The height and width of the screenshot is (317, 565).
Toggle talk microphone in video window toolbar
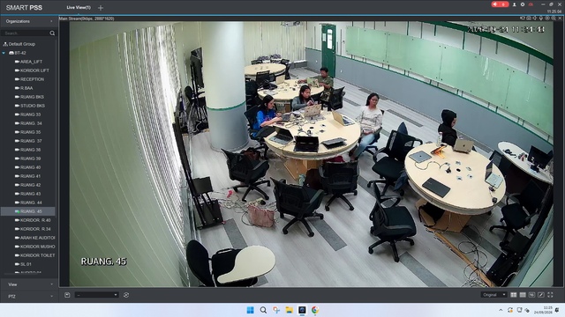pos(541,18)
